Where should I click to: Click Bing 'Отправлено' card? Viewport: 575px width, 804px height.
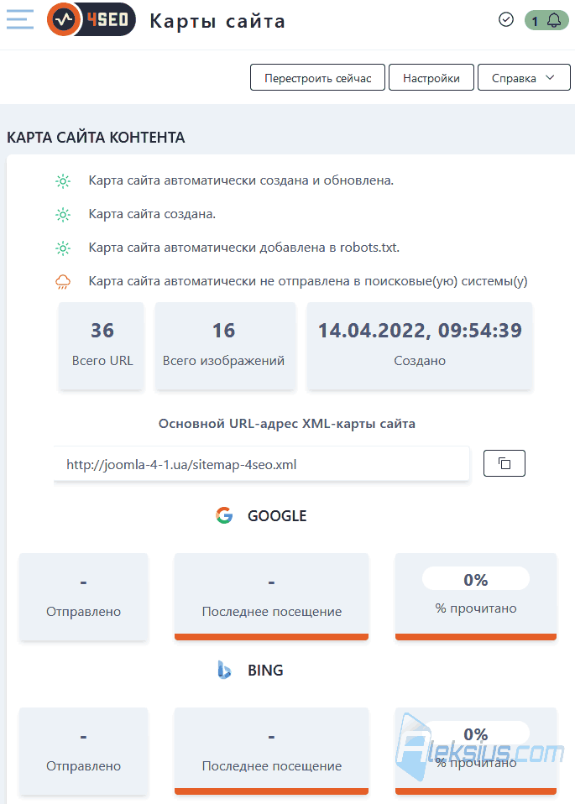tap(84, 751)
